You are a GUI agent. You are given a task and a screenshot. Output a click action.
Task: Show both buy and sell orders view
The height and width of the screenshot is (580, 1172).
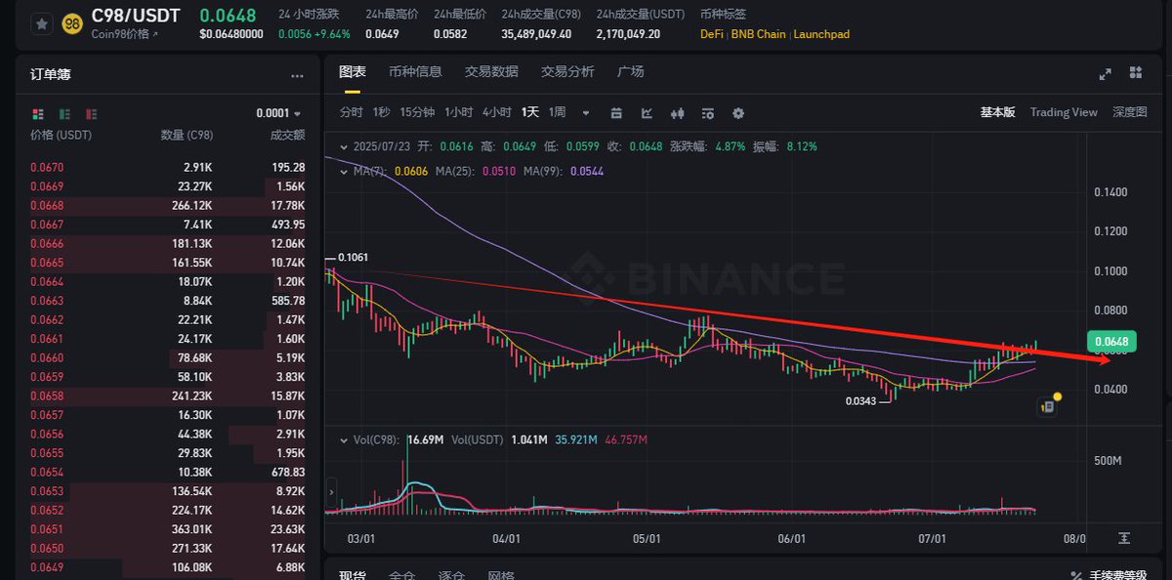[x=38, y=113]
